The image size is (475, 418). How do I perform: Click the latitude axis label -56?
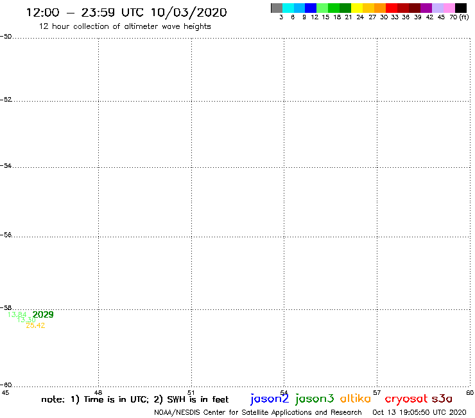coord(6,235)
